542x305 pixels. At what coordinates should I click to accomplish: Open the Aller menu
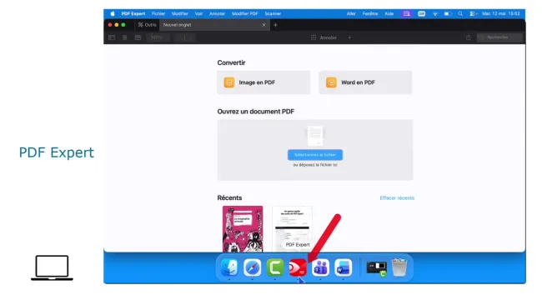pos(351,14)
